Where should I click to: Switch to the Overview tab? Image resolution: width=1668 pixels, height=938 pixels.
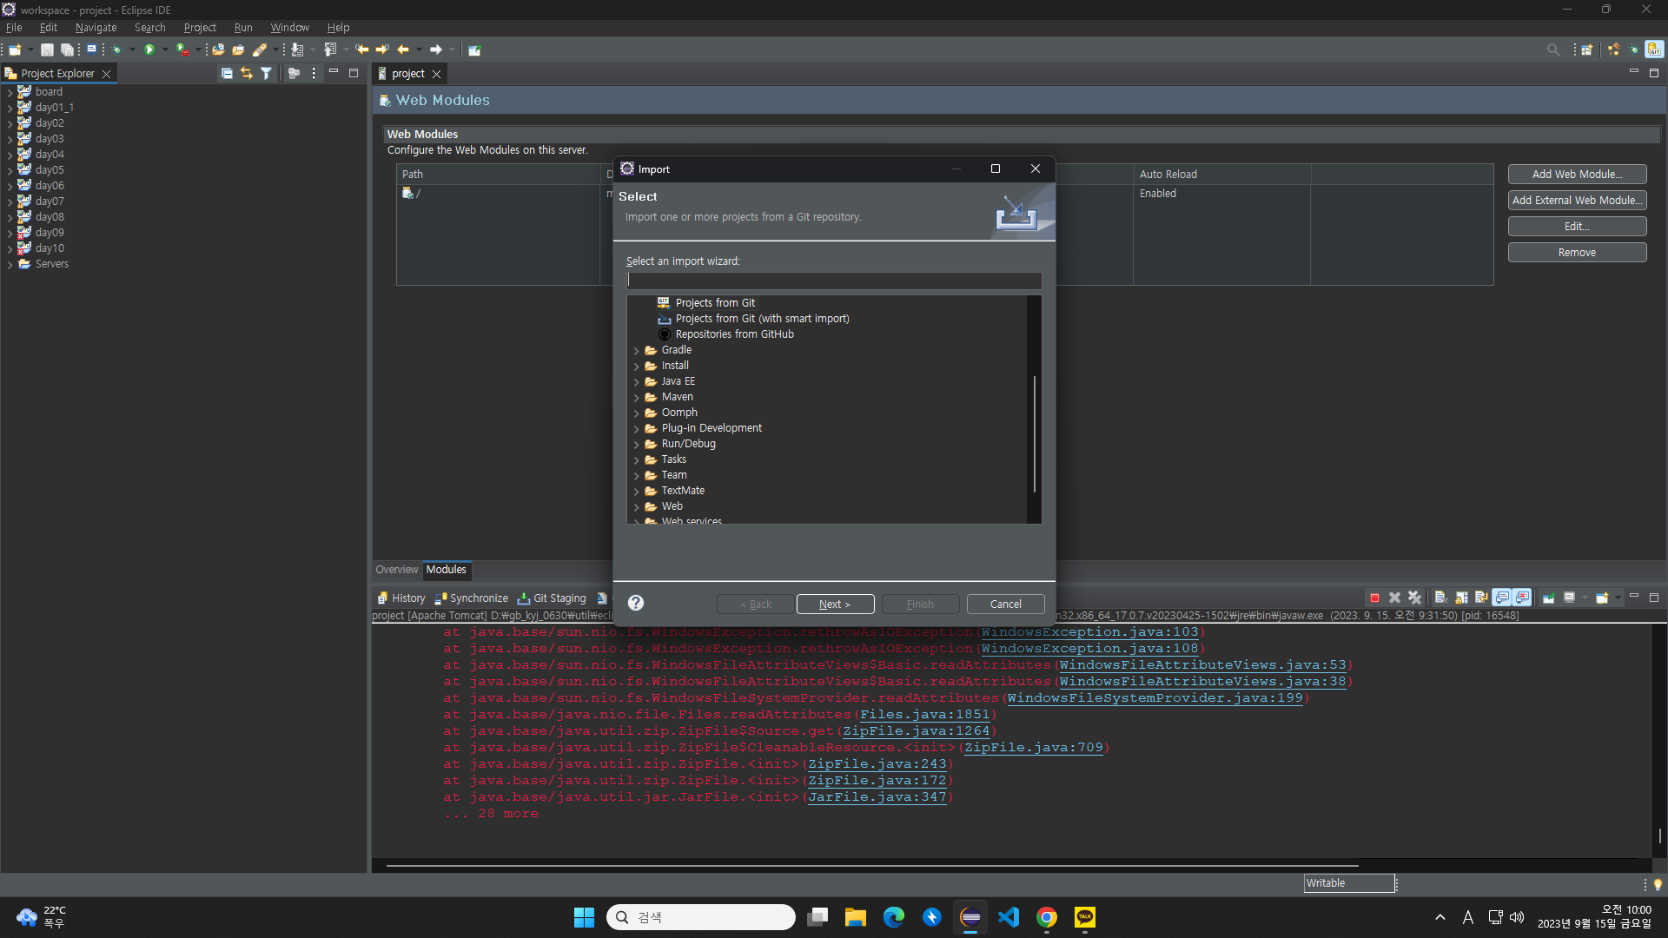[396, 570]
